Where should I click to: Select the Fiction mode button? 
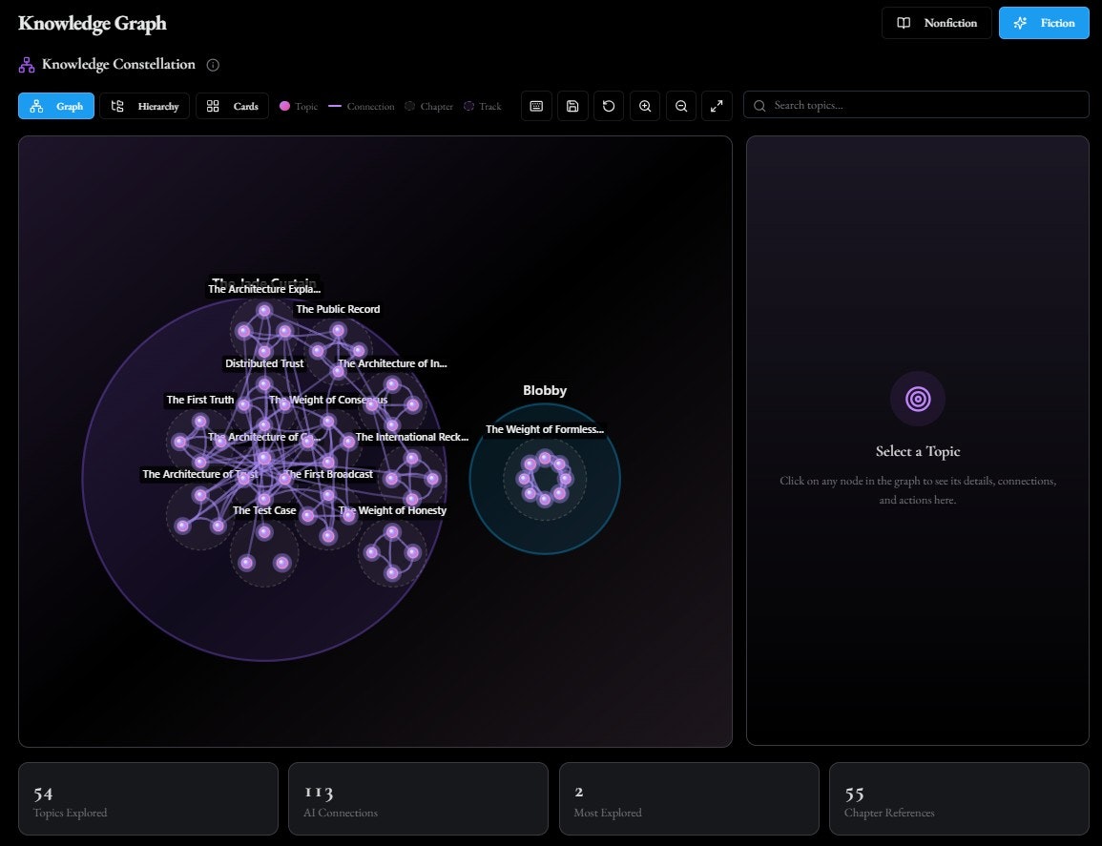1045,23
